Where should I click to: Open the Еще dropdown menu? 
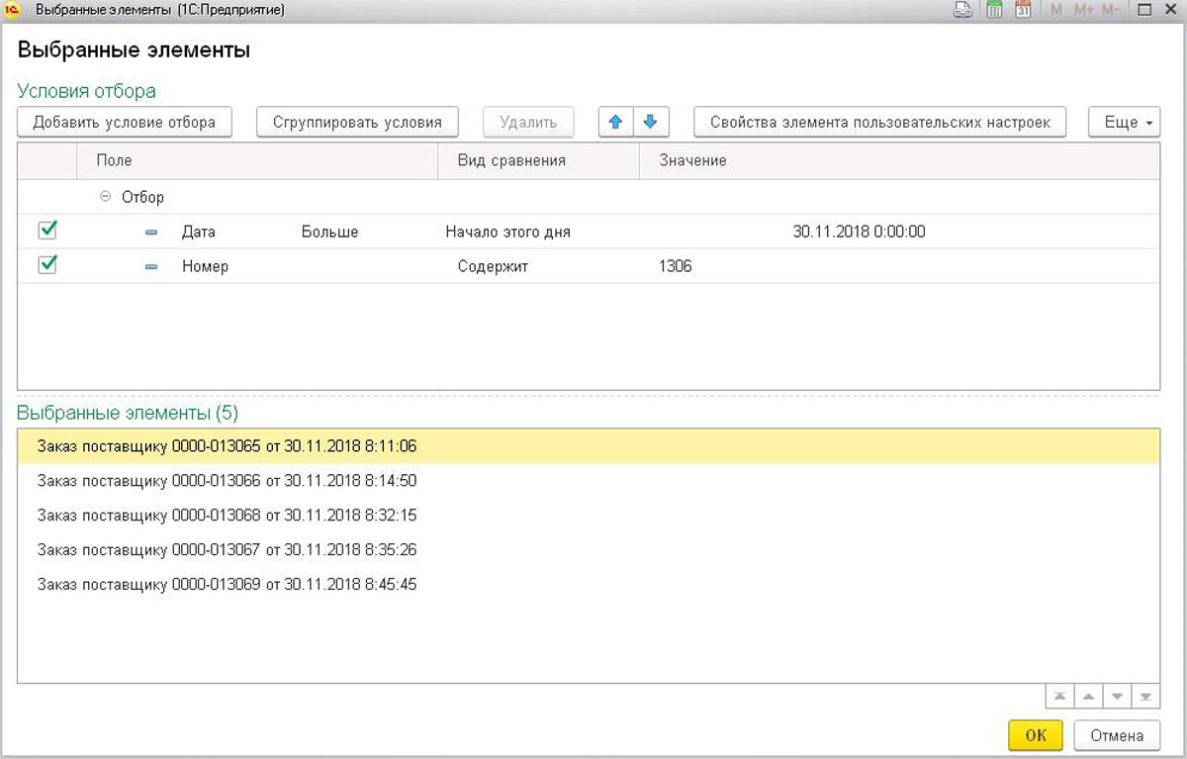(x=1124, y=123)
